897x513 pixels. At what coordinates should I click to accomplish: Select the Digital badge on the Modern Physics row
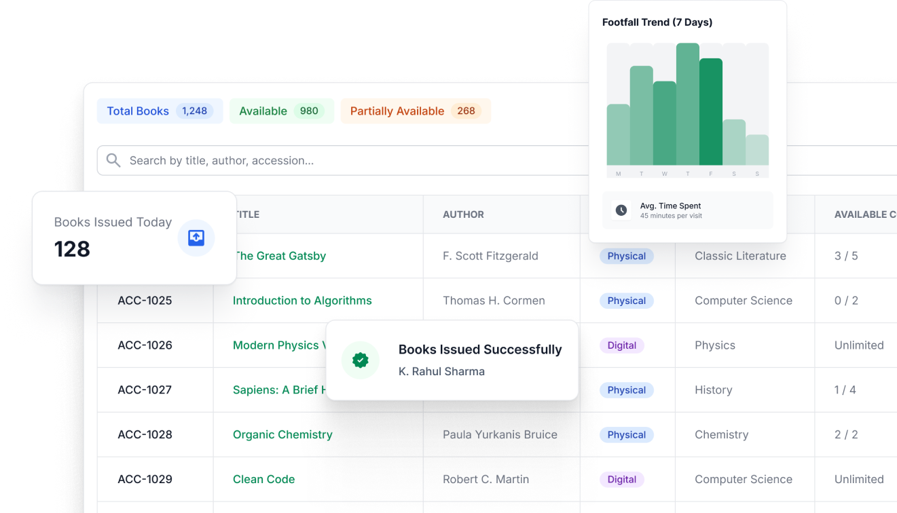point(621,345)
